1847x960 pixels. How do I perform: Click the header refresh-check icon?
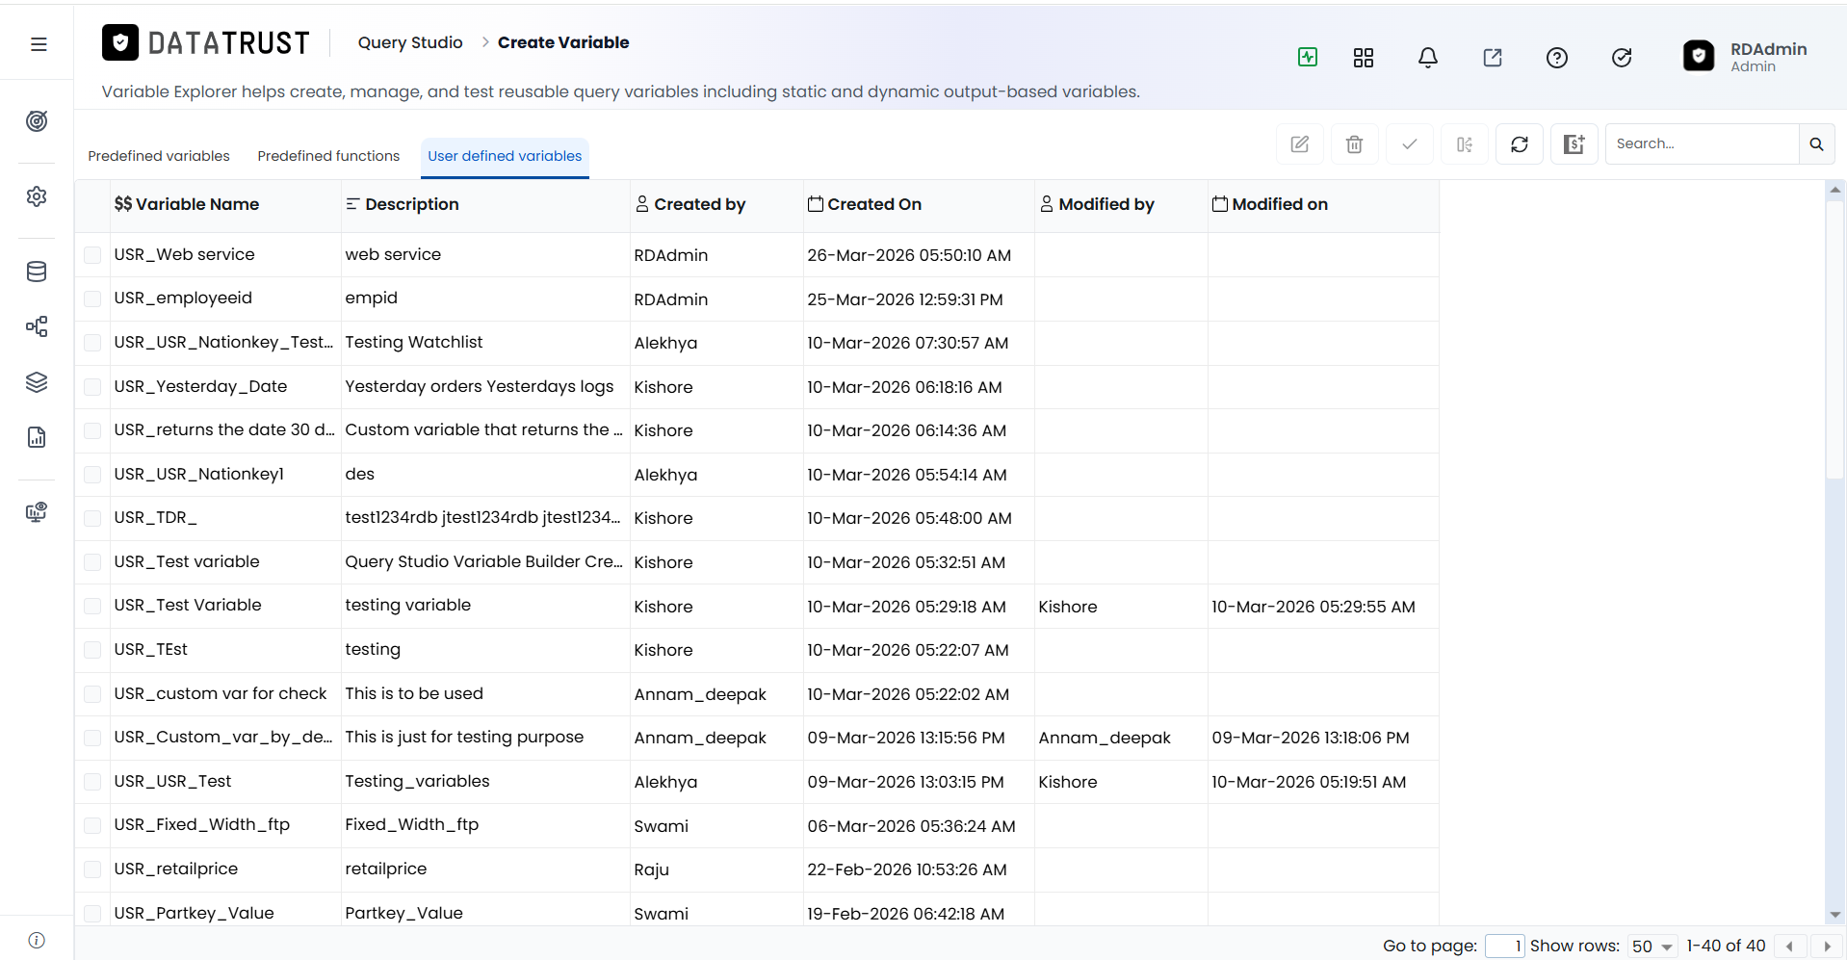tap(1622, 58)
